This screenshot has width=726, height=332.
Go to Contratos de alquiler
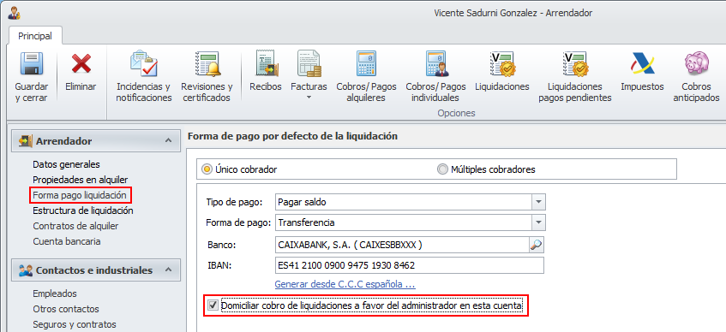75,226
